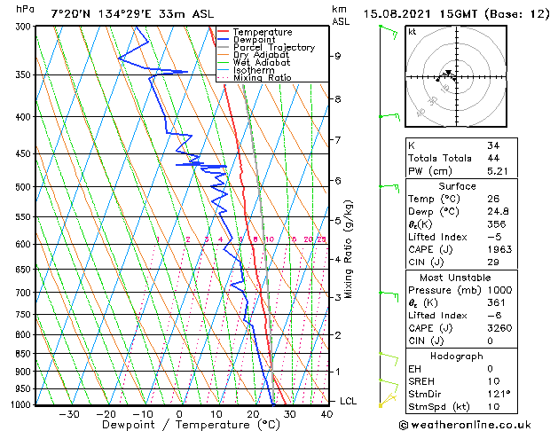The image size is (558, 431).
Task: Click the surface Lifted Index value -5
Action: [493, 237]
